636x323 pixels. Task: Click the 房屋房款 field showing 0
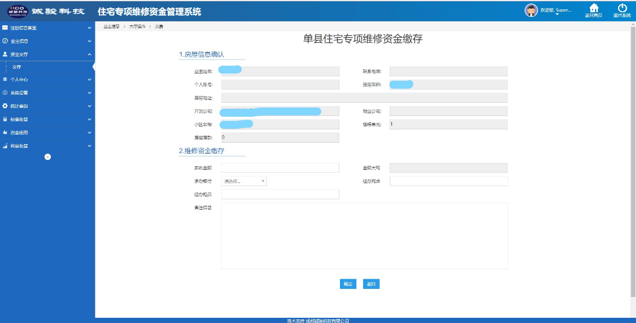tap(280, 138)
